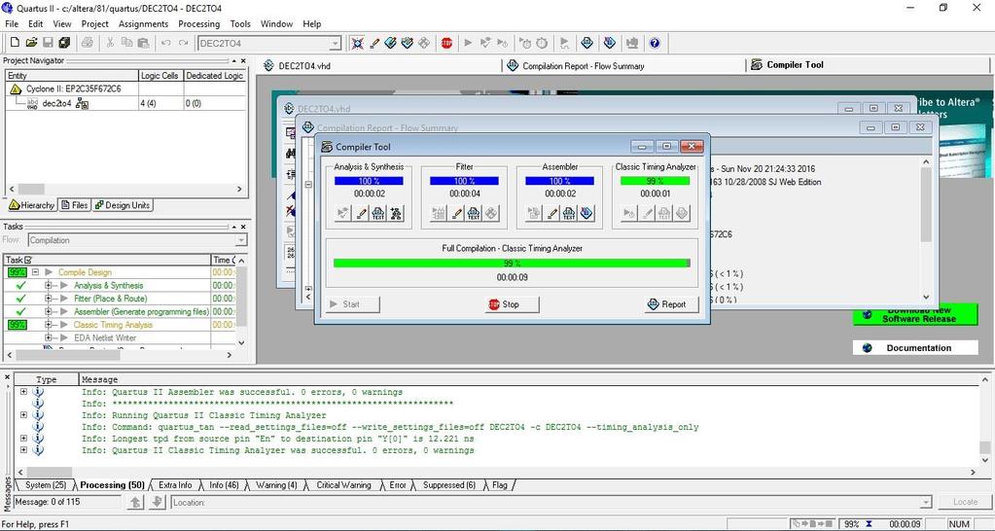Click the Fitter settings pencil icon
This screenshot has width=995, height=531.
point(456,214)
